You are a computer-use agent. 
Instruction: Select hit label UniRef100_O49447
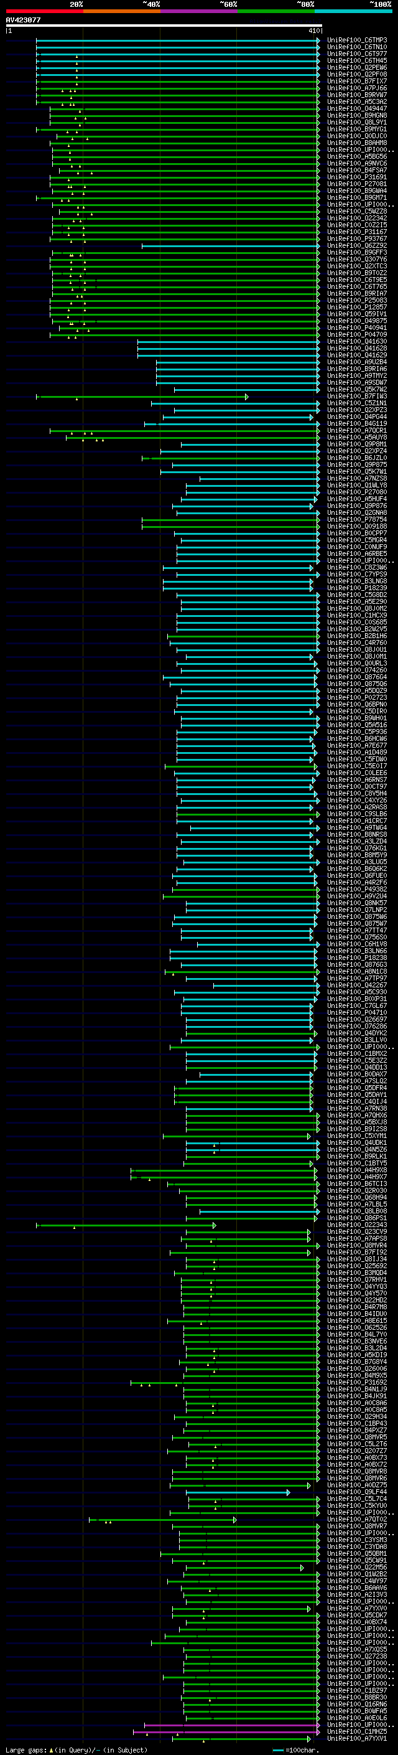(356, 108)
